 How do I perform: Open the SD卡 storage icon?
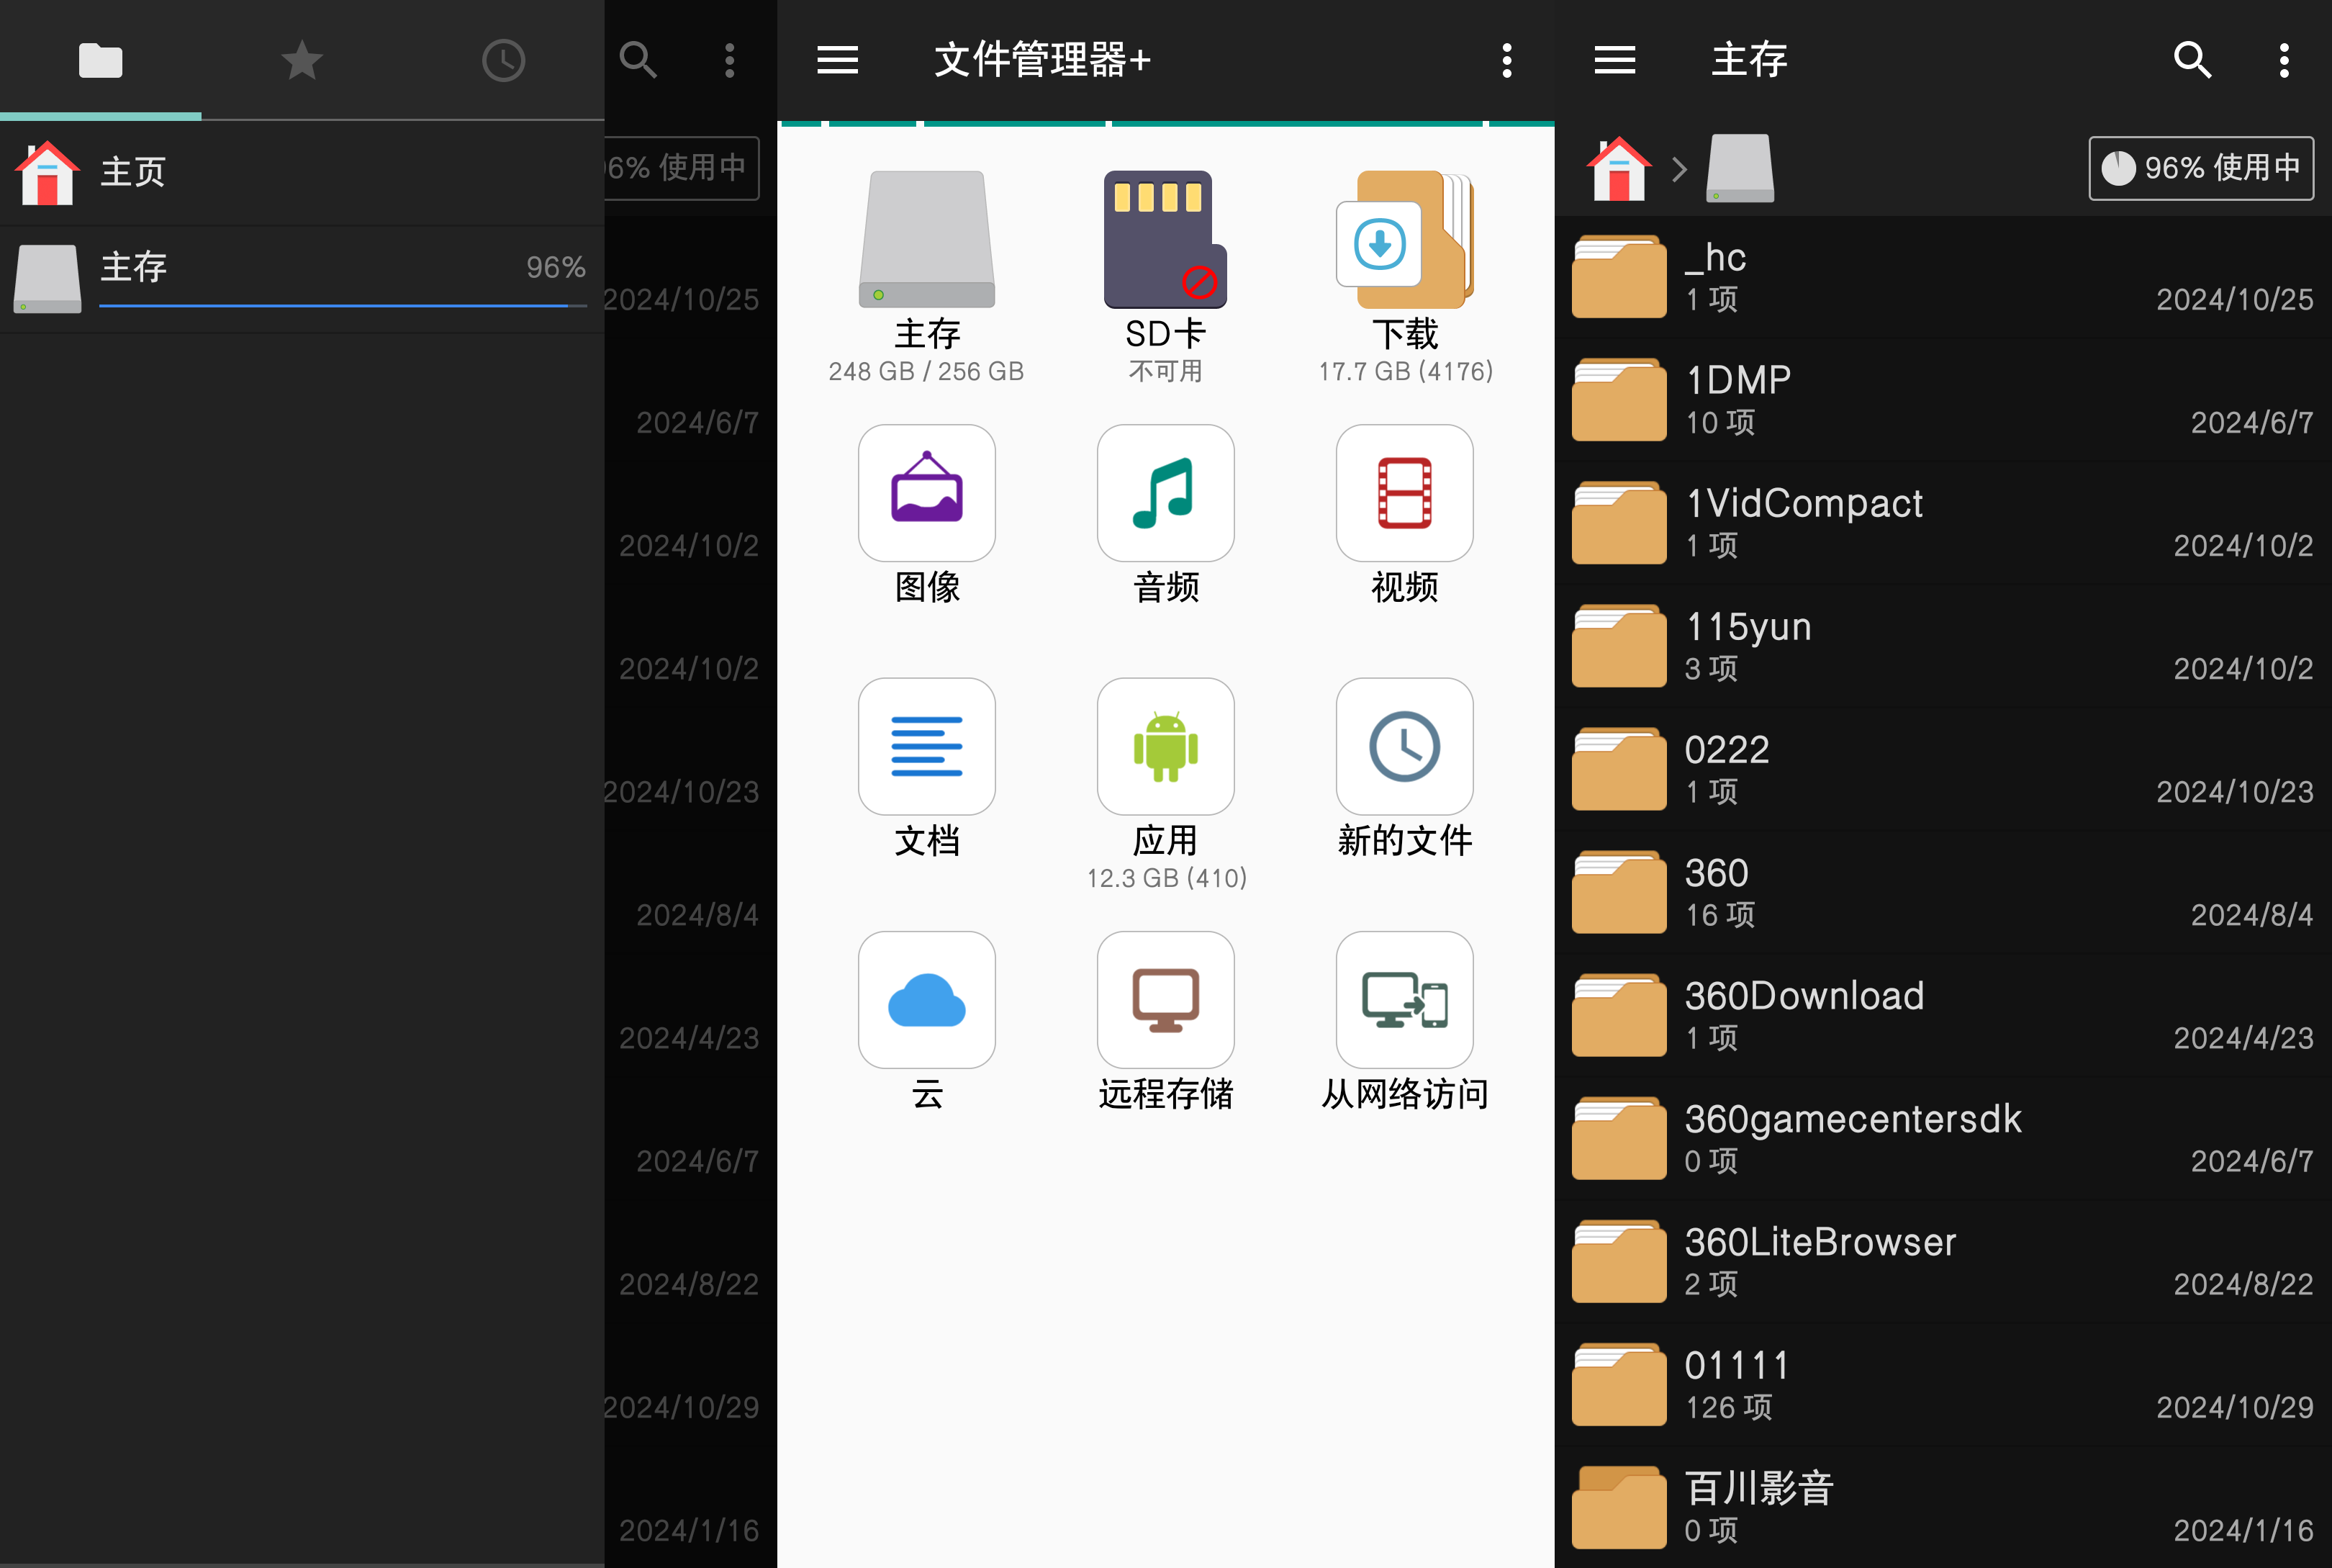1165,240
